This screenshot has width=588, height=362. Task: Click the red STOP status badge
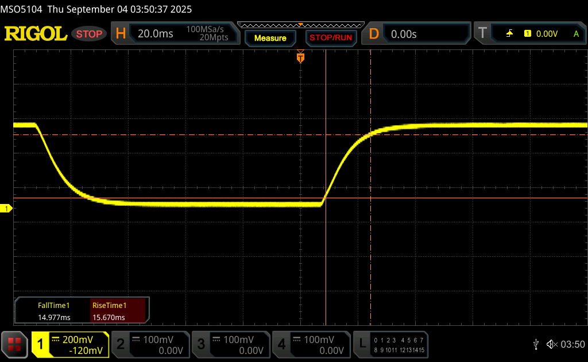(x=90, y=34)
